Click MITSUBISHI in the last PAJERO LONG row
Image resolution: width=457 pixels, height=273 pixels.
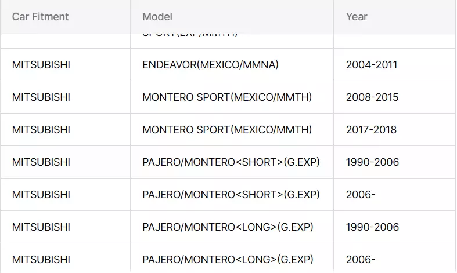(41, 259)
